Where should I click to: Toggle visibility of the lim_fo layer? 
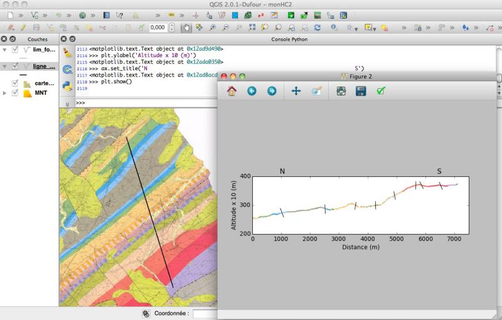click(16, 50)
